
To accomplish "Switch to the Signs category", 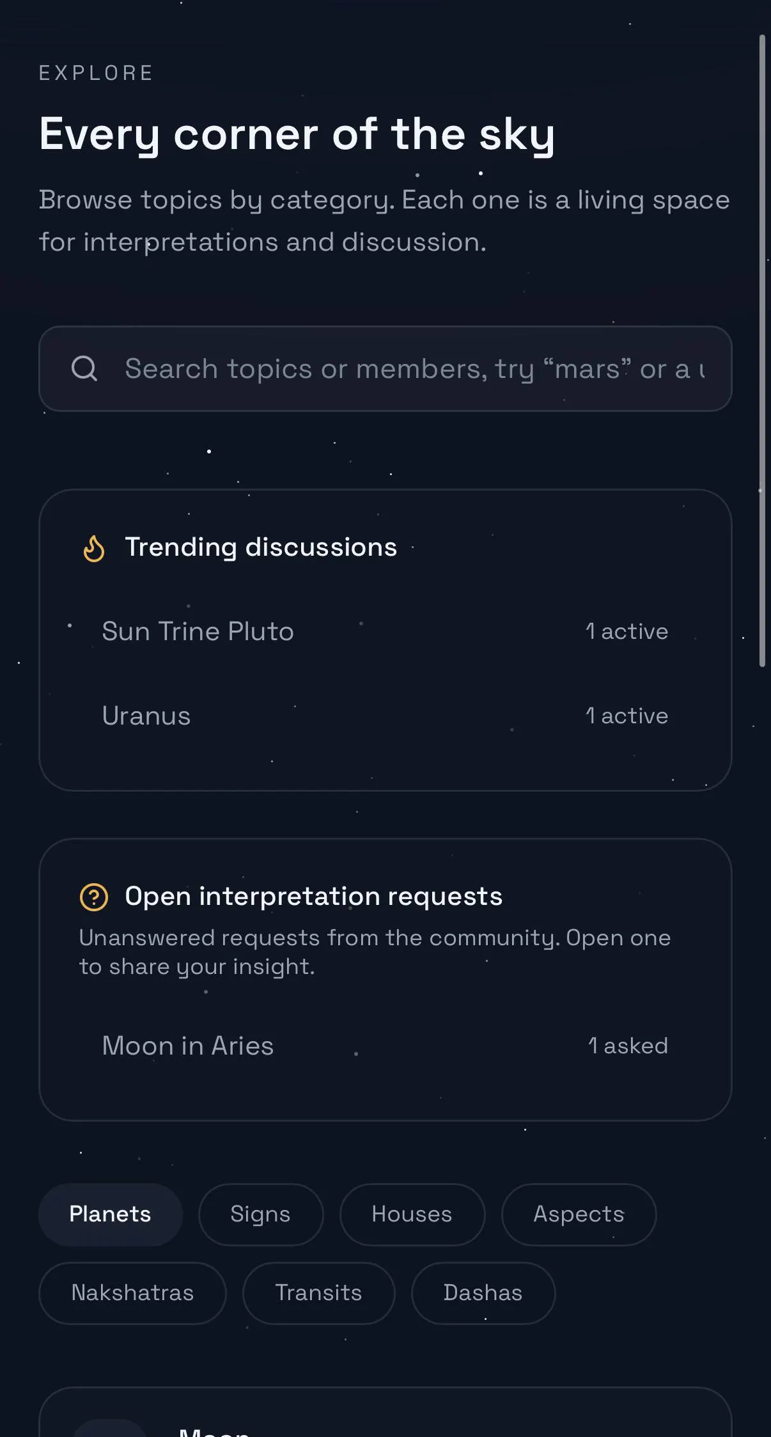I will coord(261,1214).
